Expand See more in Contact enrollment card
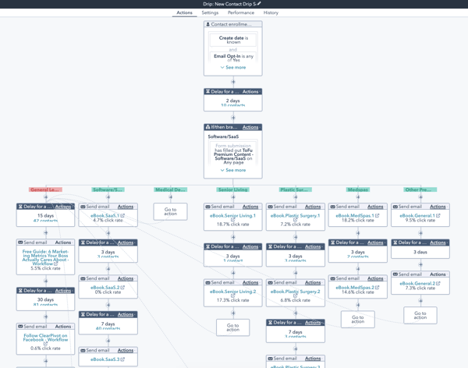 (x=233, y=68)
